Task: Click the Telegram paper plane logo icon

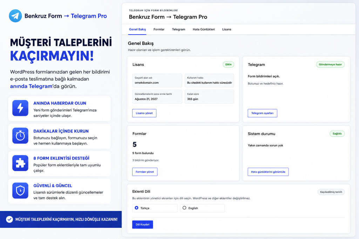Action: point(15,16)
